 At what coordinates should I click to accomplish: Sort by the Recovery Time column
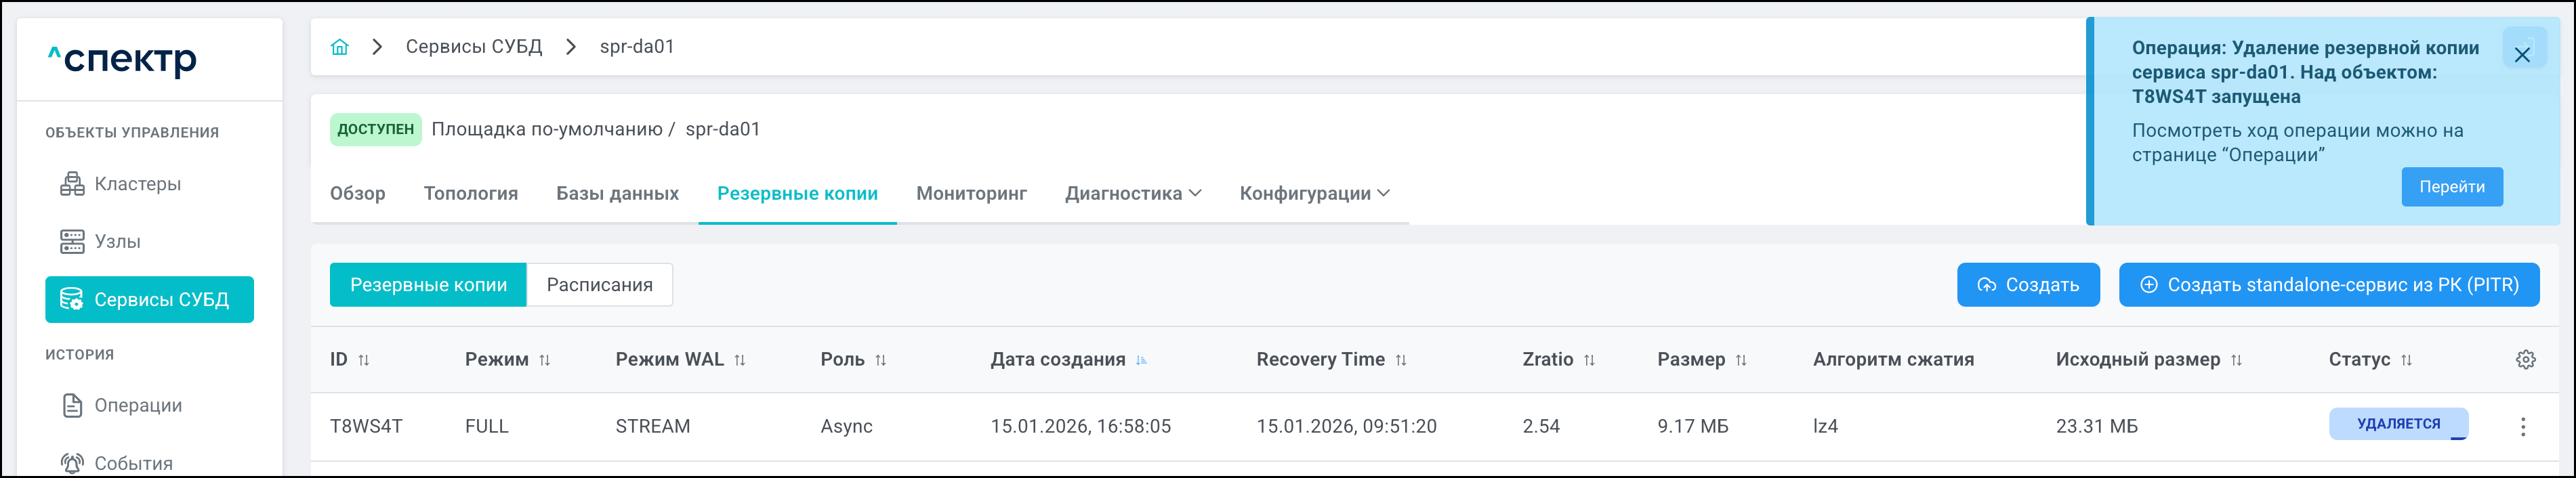click(1401, 360)
